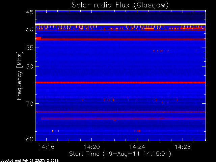216x162 pixels.
Task: Click the "Start Time (19-Aug-14 14:15:01)" label
Action: [120, 154]
